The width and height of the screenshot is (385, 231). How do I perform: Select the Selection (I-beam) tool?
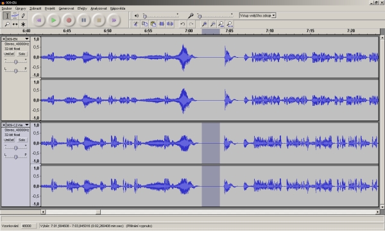click(7, 16)
